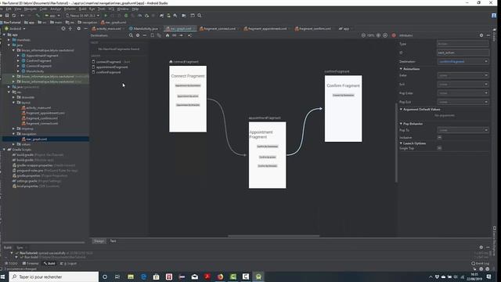Viewport: 501px width, 282px height.
Task: Click the sync/refresh icon in main toolbar
Action: (x=14, y=16)
